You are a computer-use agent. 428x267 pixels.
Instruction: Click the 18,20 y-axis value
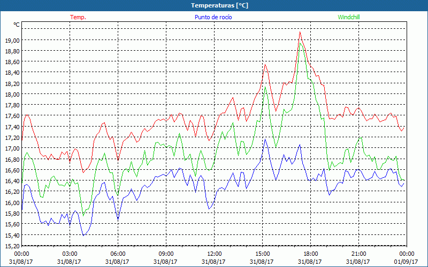(12, 83)
